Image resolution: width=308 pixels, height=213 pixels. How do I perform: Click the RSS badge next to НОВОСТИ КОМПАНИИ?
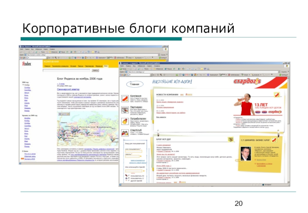pos(182,95)
